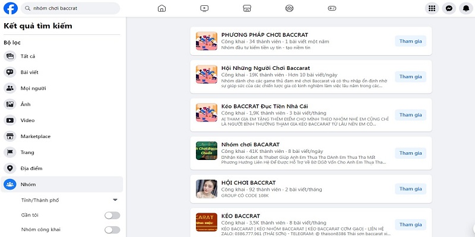Click the Địa điểm location pin icon

(x=10, y=168)
